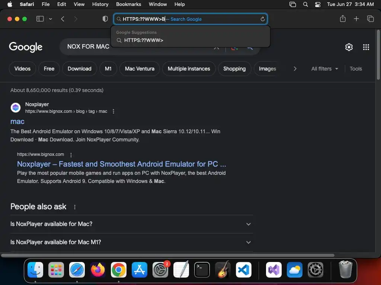Image resolution: width=381 pixels, height=285 pixels.
Task: Open the 'mac' search result link
Action: [x=17, y=121]
